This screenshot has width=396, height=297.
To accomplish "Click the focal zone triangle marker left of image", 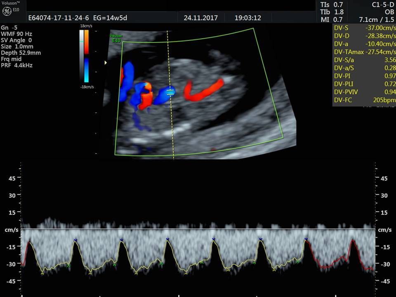I will tap(106, 63).
